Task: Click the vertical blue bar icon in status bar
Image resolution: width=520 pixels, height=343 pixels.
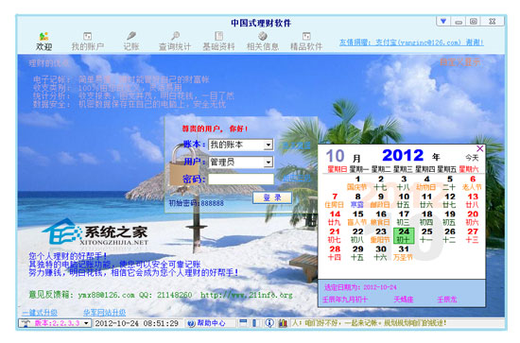Action: point(254,323)
